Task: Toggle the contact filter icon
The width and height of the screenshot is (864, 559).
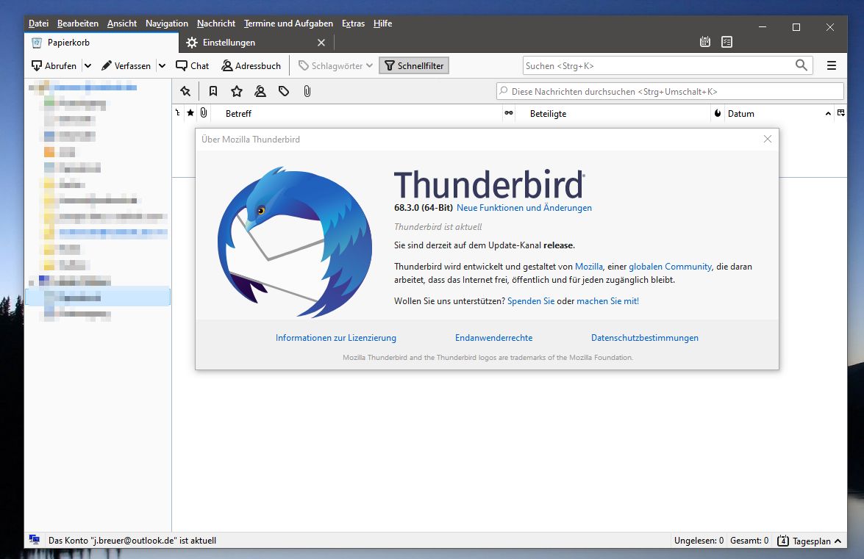Action: click(260, 91)
